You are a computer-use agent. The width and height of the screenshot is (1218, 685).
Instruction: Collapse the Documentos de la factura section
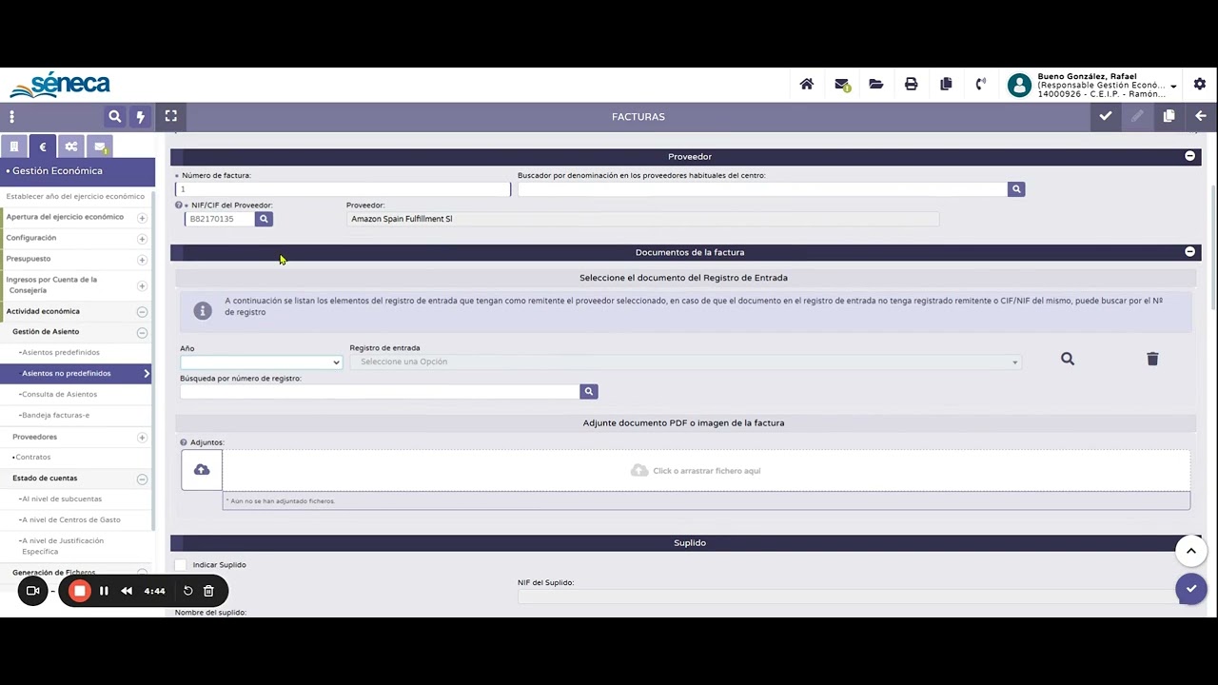1189,252
